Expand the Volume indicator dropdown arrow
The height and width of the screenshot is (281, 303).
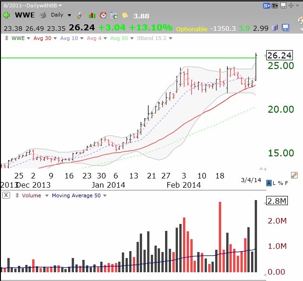click(46, 195)
